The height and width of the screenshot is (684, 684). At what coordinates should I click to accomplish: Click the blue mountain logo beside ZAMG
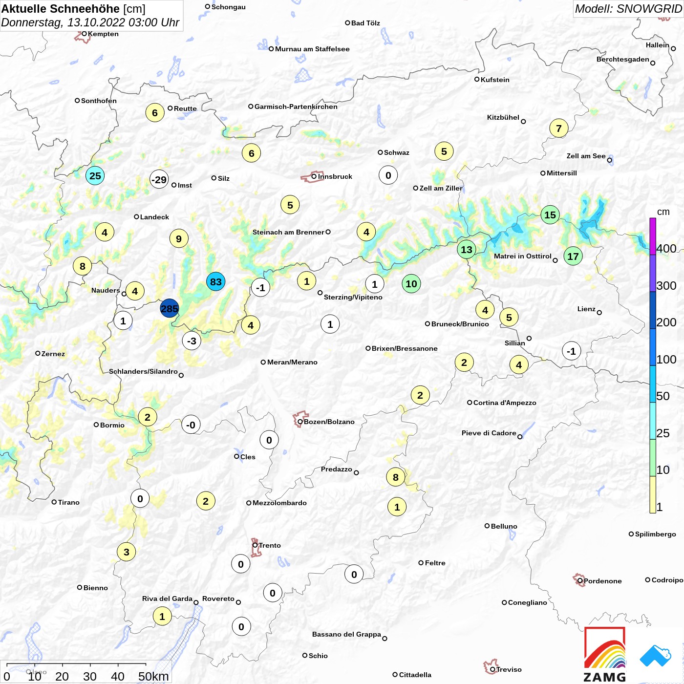[656, 656]
